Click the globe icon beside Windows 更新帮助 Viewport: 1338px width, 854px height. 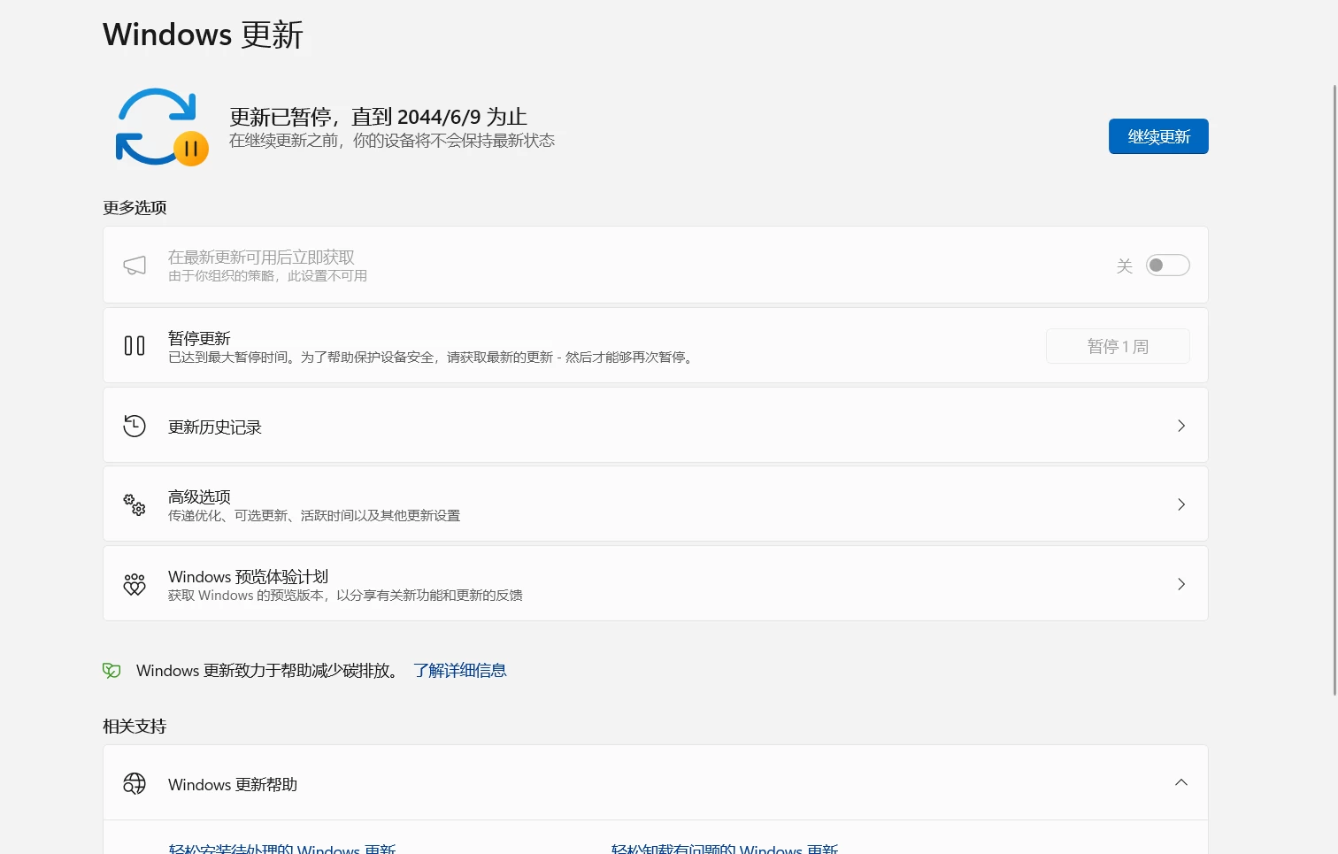coord(135,784)
